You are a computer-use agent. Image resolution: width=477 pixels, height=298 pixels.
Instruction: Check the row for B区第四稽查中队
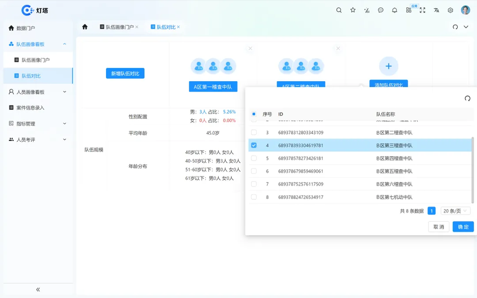coord(254,158)
